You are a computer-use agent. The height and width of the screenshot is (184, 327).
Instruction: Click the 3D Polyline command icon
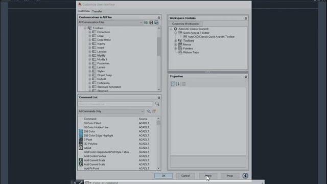click(81, 144)
